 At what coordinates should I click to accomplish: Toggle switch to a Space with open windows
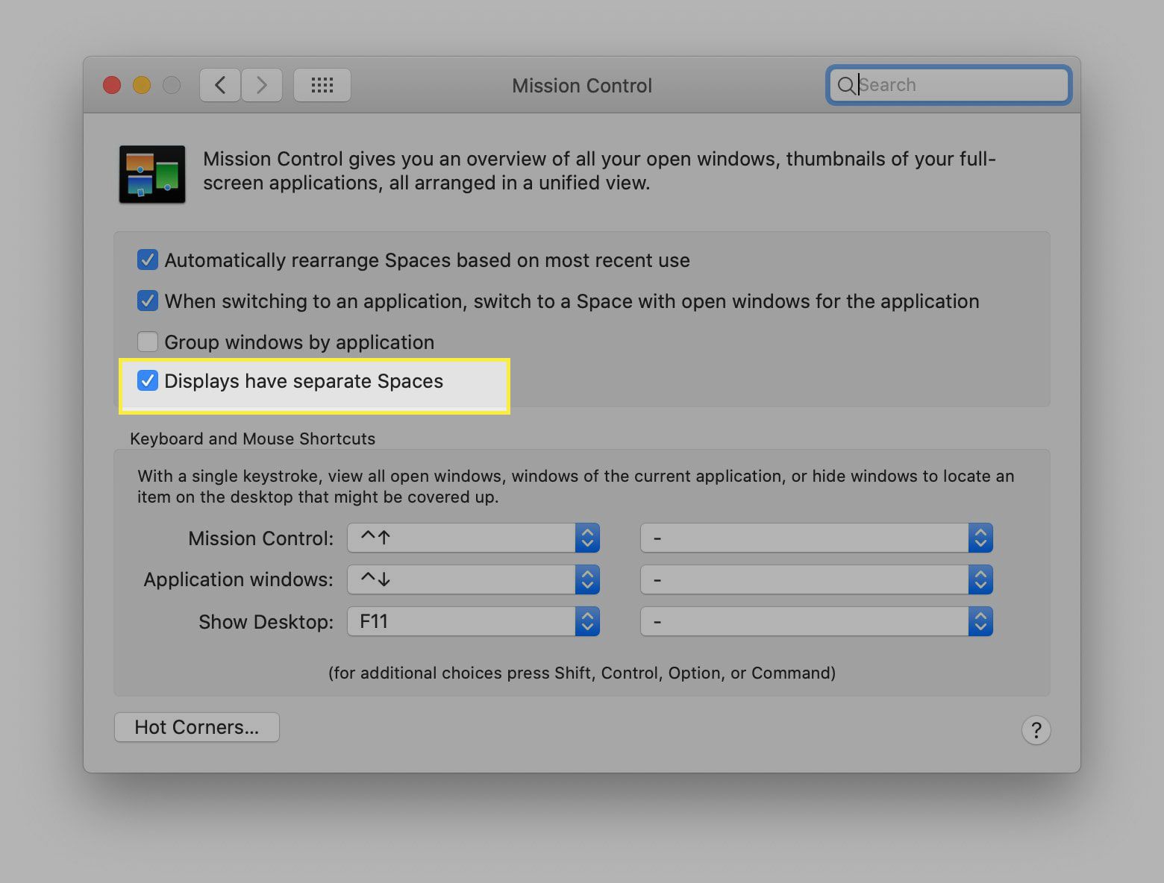pos(148,301)
